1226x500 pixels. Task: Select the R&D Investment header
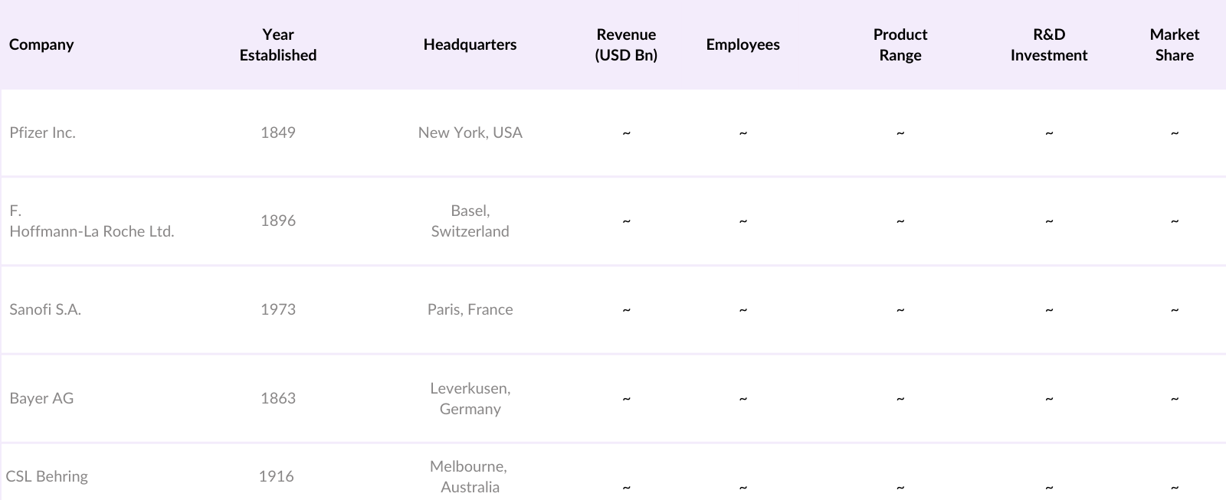click(x=1048, y=44)
